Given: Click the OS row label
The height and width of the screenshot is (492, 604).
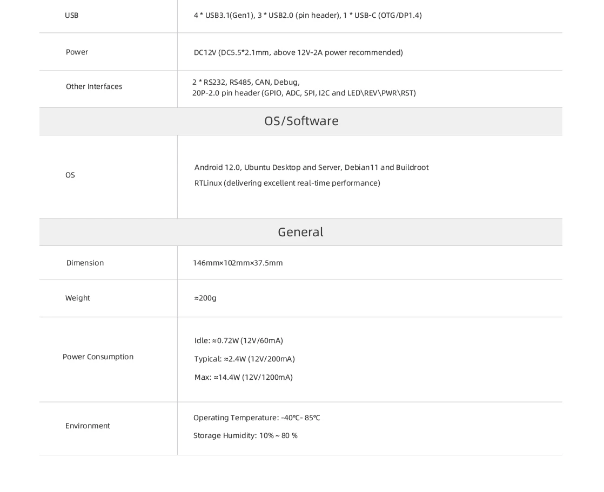Looking at the screenshot, I should [x=70, y=175].
